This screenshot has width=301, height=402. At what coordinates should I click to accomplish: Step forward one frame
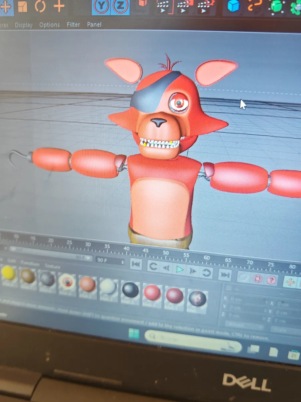coord(193,271)
